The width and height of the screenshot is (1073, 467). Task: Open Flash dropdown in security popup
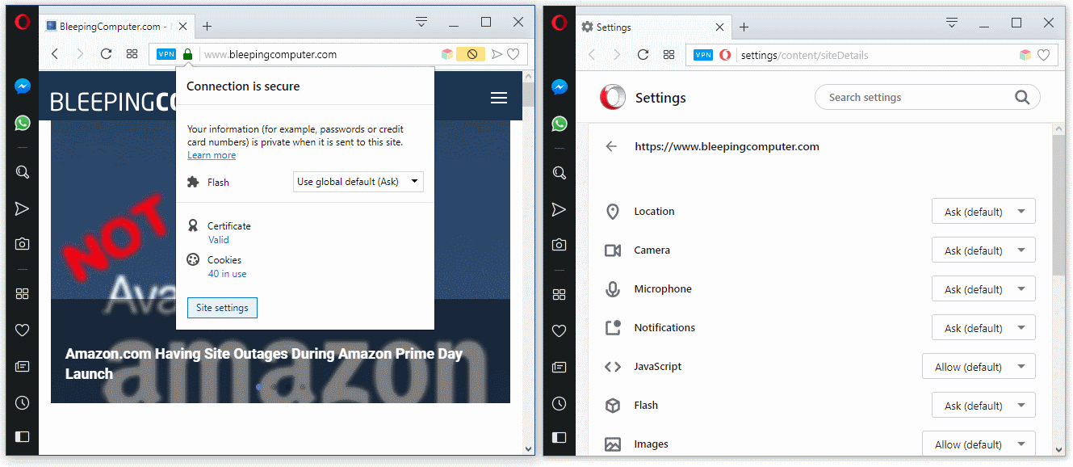358,182
